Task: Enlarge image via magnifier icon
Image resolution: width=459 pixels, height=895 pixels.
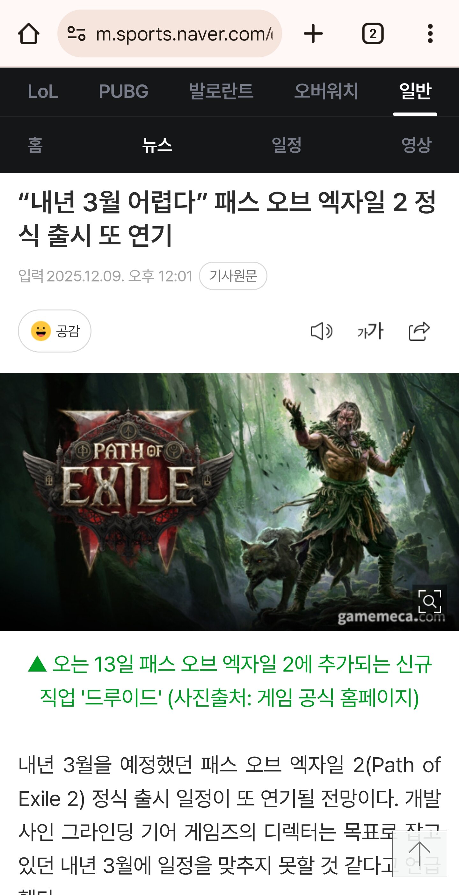Action: pos(430,602)
